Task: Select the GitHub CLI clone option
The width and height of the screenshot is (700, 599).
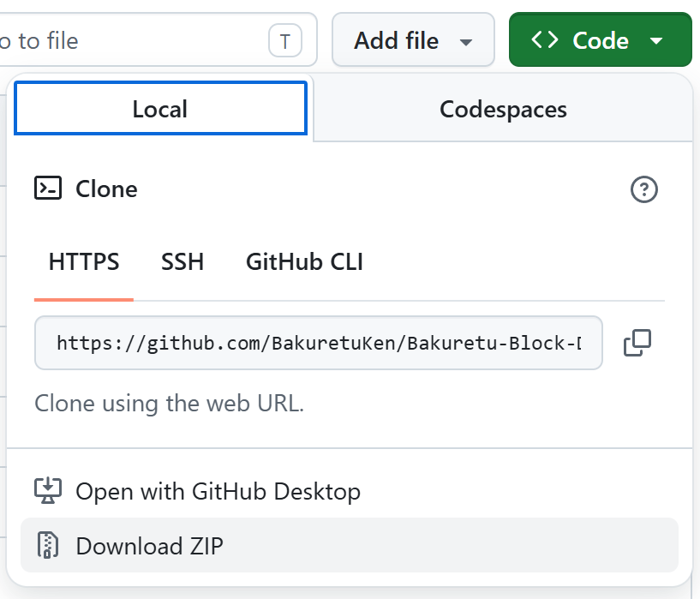Action: tap(304, 262)
